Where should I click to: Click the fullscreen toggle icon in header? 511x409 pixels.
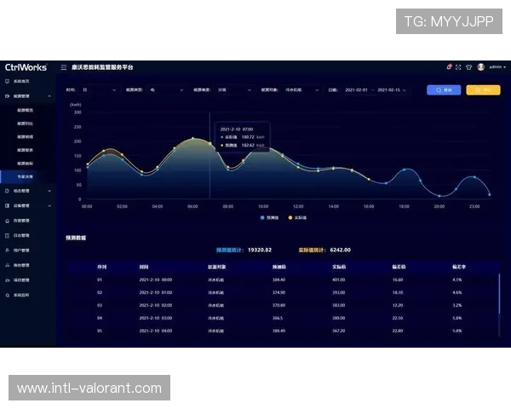(x=458, y=67)
